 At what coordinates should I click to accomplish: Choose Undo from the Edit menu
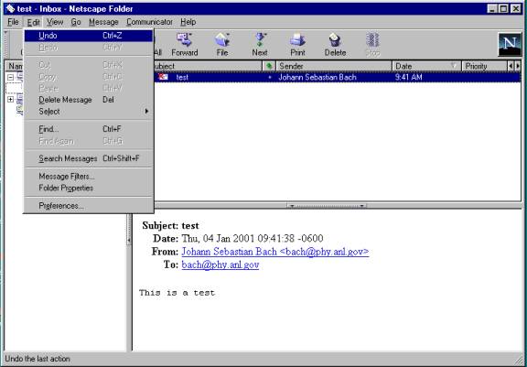click(89, 36)
